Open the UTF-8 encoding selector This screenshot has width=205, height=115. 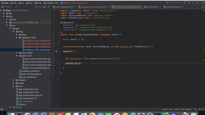177,109
